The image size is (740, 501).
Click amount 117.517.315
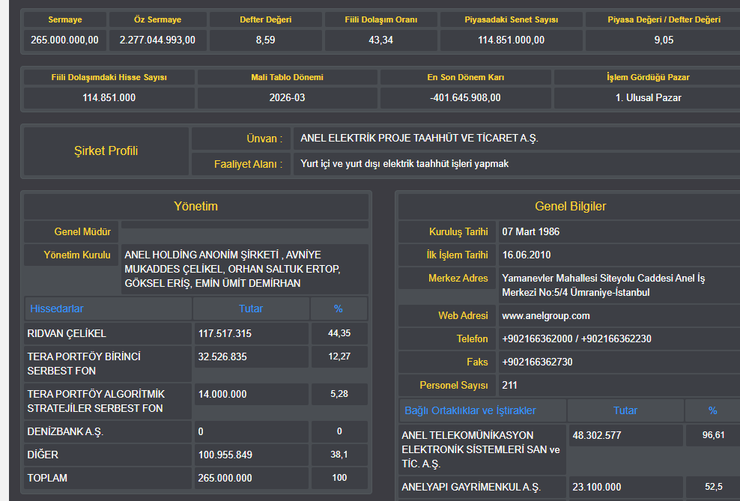click(x=225, y=333)
